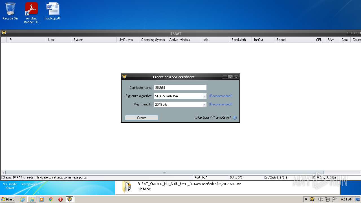Click the 'Status: BitRAT is ready' status text

[45, 178]
